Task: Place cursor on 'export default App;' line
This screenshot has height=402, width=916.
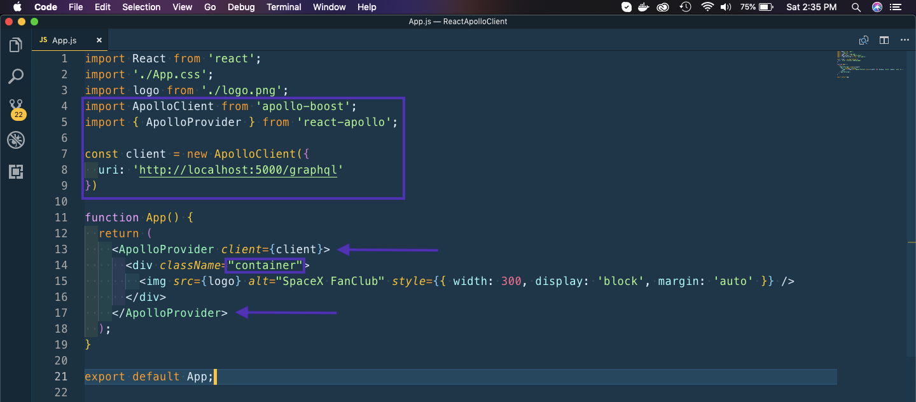Action: click(x=461, y=377)
